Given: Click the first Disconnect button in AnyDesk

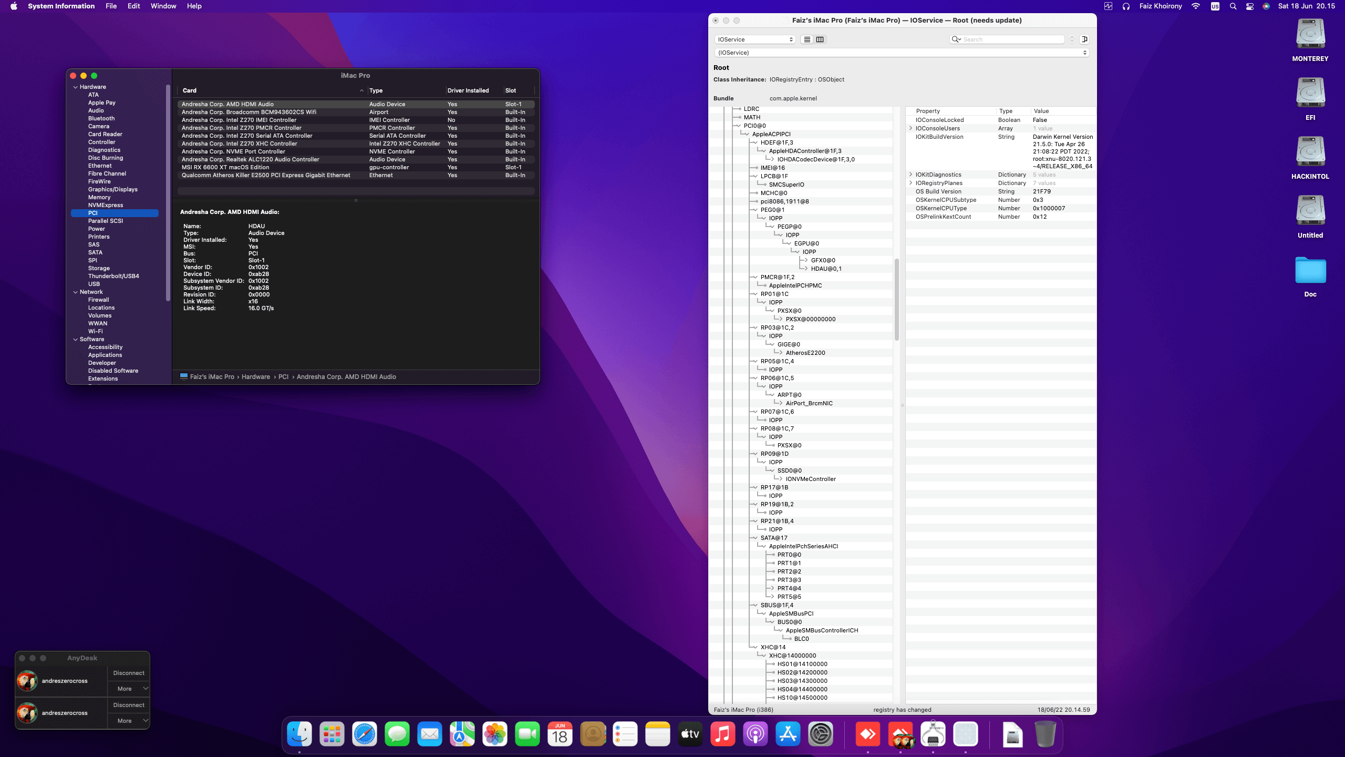Looking at the screenshot, I should 128,673.
